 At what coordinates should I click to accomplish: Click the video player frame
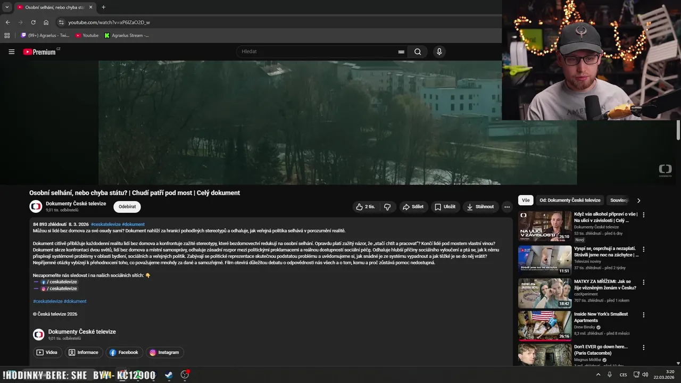[337, 122]
